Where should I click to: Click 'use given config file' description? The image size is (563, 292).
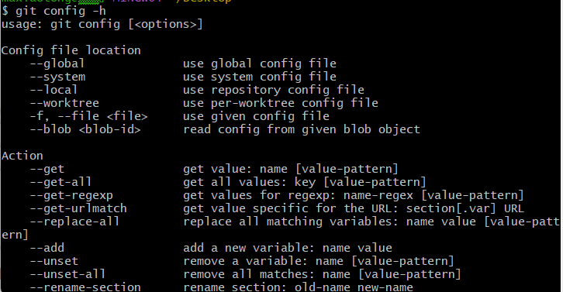[256, 116]
